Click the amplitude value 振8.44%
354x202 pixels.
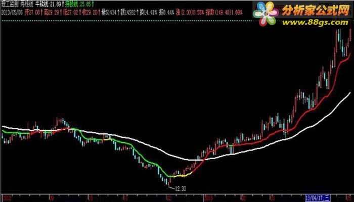click(166, 12)
